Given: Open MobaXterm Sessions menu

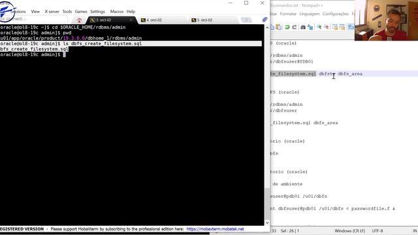Looking at the screenshot, I should 18,12.
